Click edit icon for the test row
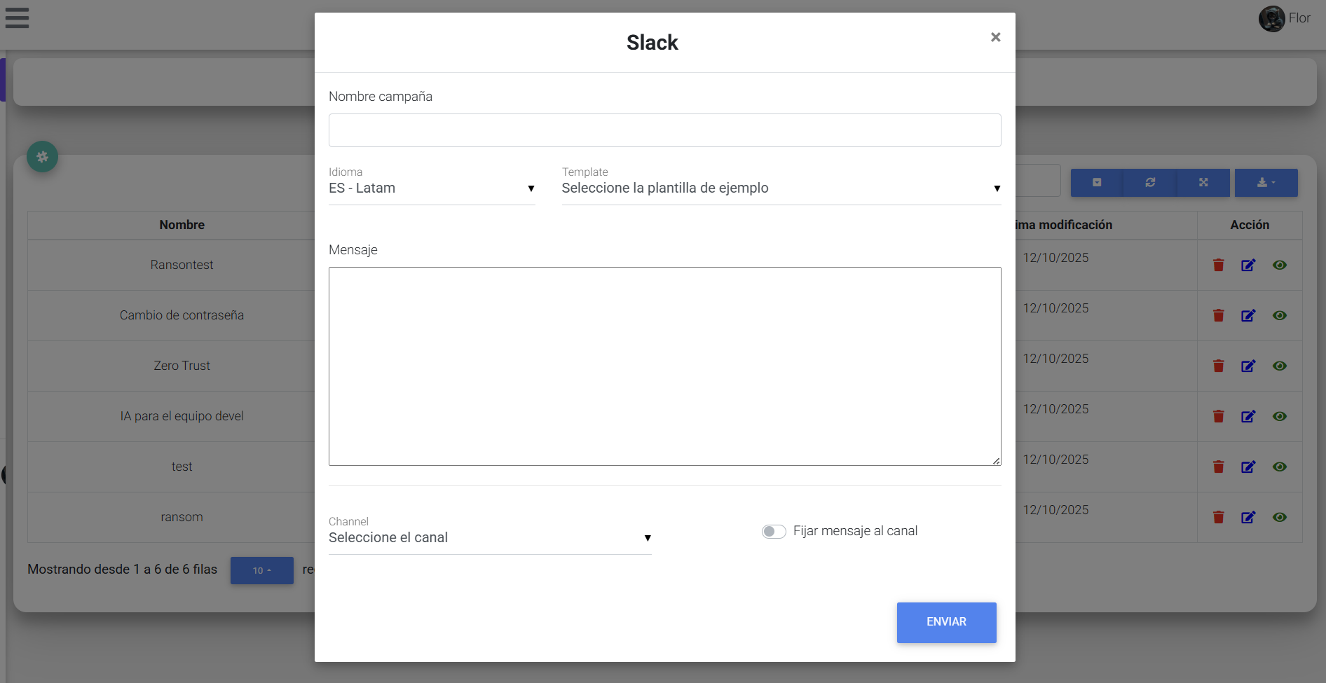 click(1248, 467)
